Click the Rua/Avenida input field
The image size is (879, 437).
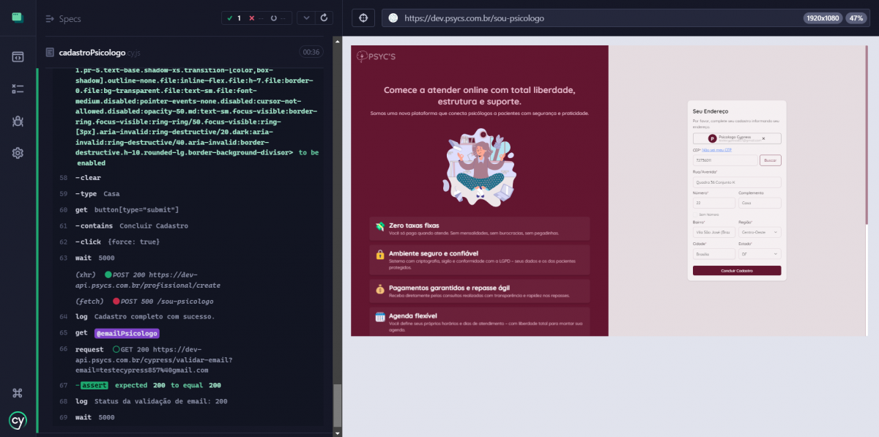pos(737,182)
